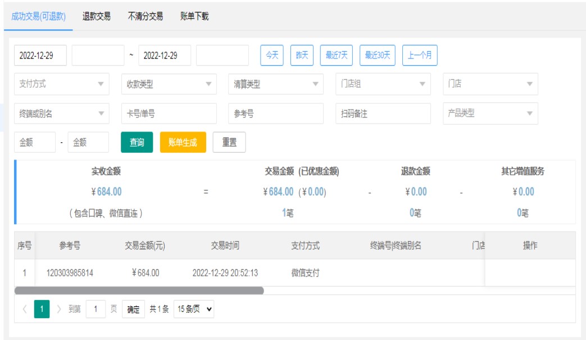Select the 不清分交易 tab
This screenshot has height=340, width=586.
click(x=145, y=16)
